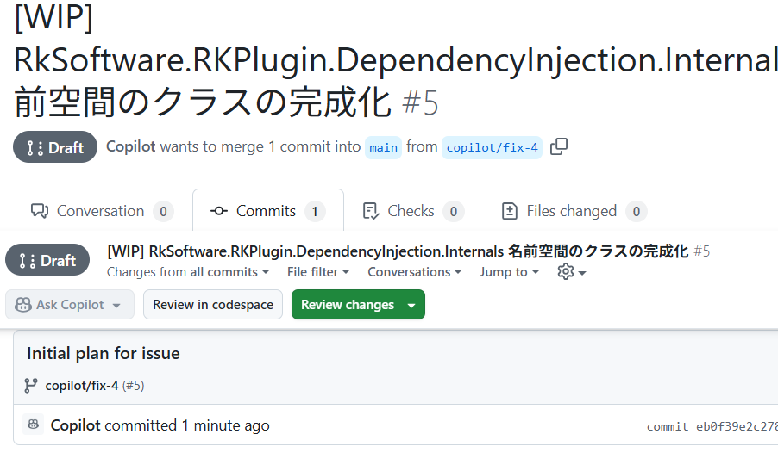The width and height of the screenshot is (778, 471).
Task: Expand Changes from all commits dropdown
Action: point(188,272)
